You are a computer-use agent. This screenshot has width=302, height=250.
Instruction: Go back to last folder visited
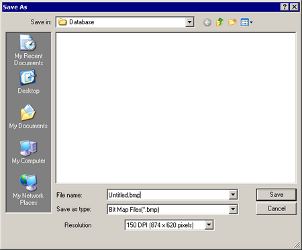pos(207,22)
